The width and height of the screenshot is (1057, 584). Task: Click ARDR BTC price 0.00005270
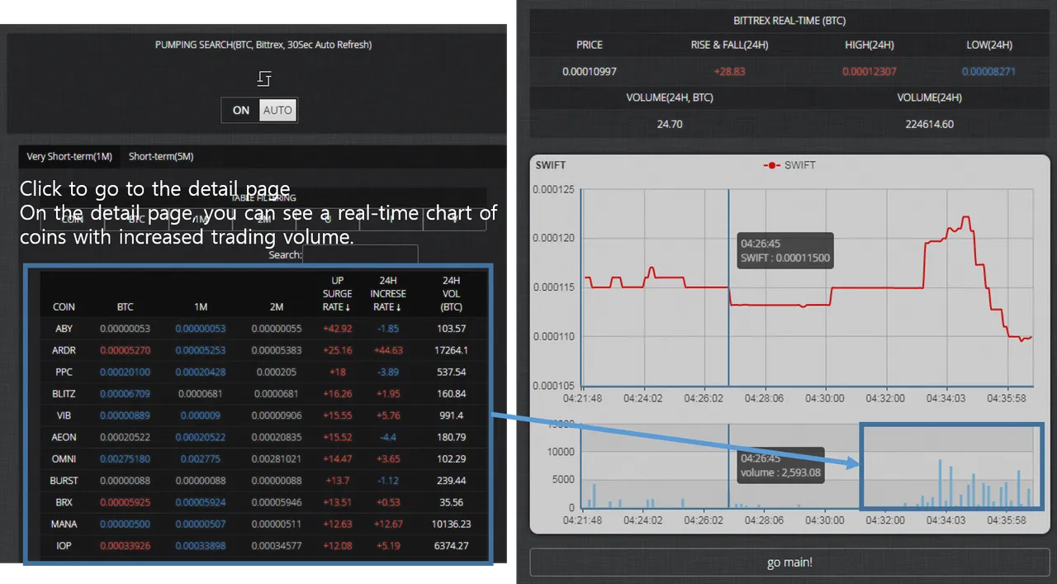(x=125, y=350)
